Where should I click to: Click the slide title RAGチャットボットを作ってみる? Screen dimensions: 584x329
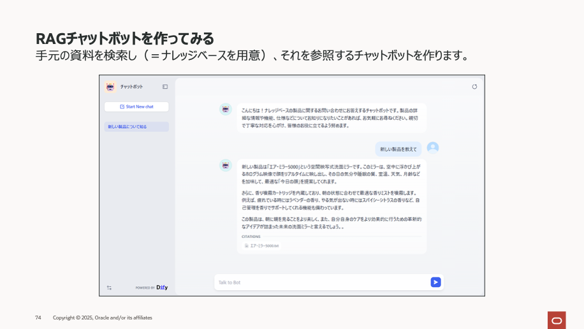click(125, 38)
